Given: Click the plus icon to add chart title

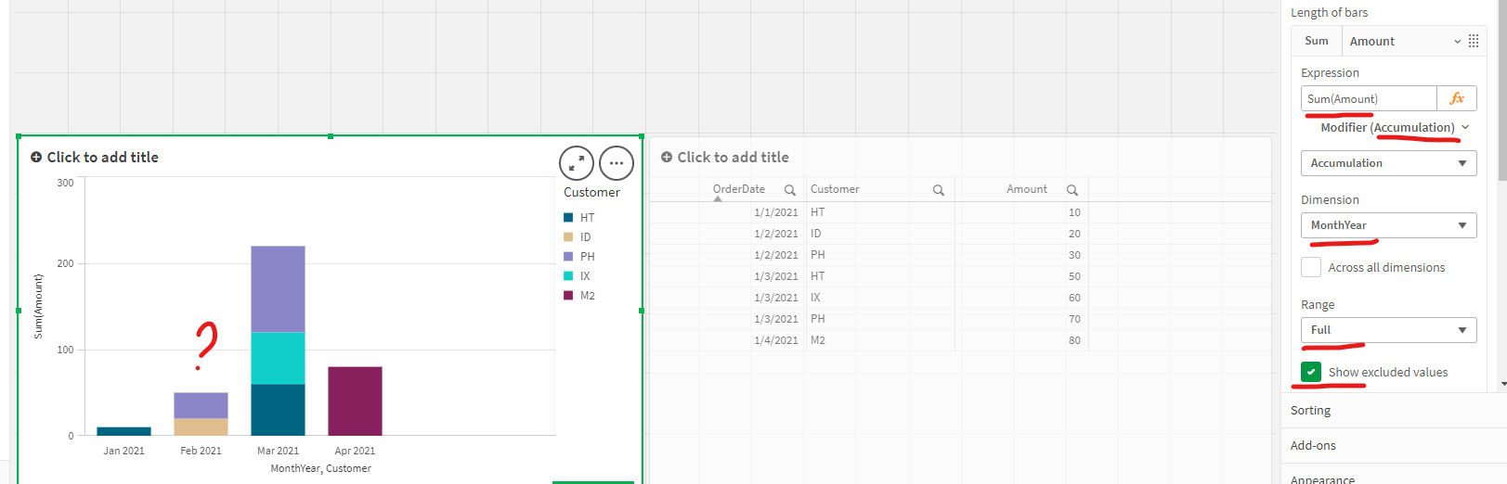Looking at the screenshot, I should coord(36,158).
